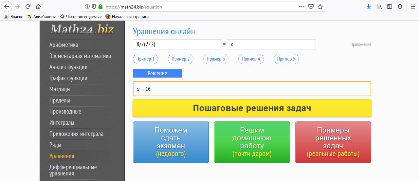Go to browser home page icon
The height and width of the screenshot is (181, 419).
[38, 7]
